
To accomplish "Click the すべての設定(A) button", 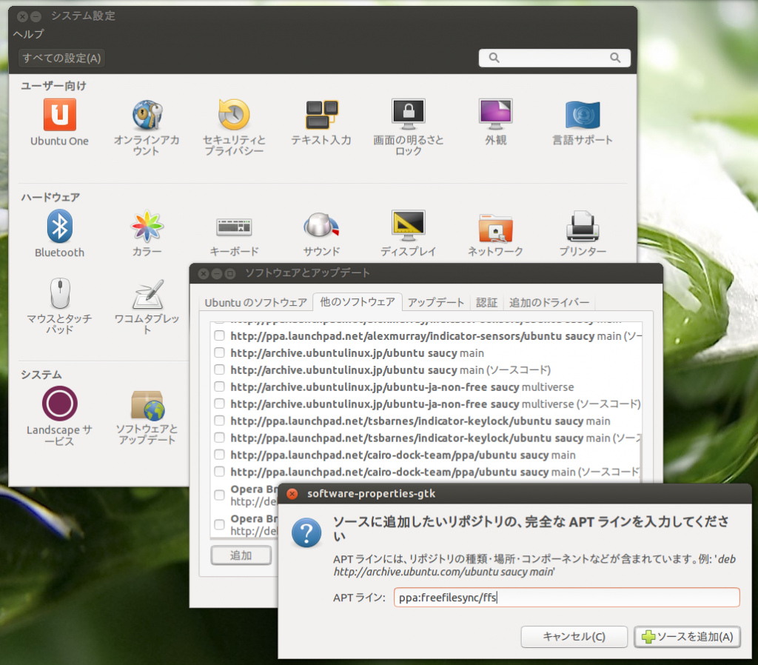I will point(61,58).
